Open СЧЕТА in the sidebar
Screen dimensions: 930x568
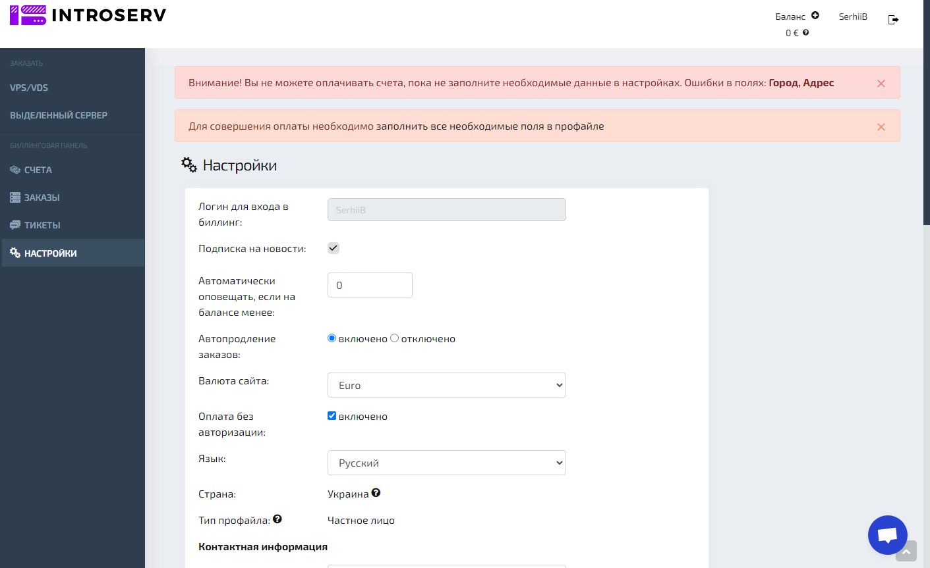(38, 170)
